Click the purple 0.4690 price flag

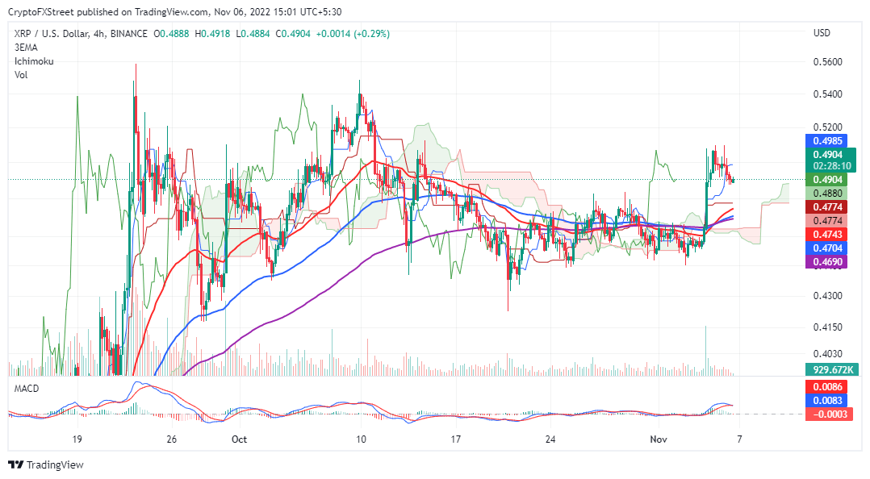[829, 262]
